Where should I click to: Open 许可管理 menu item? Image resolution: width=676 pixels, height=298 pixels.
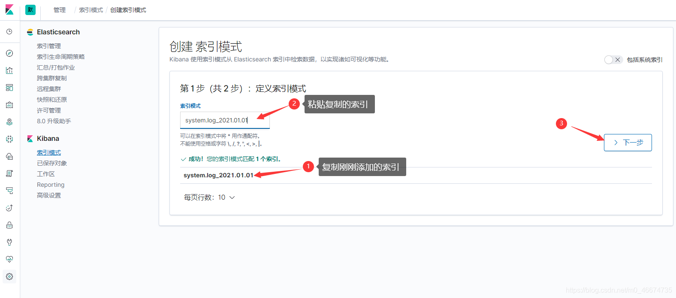49,110
